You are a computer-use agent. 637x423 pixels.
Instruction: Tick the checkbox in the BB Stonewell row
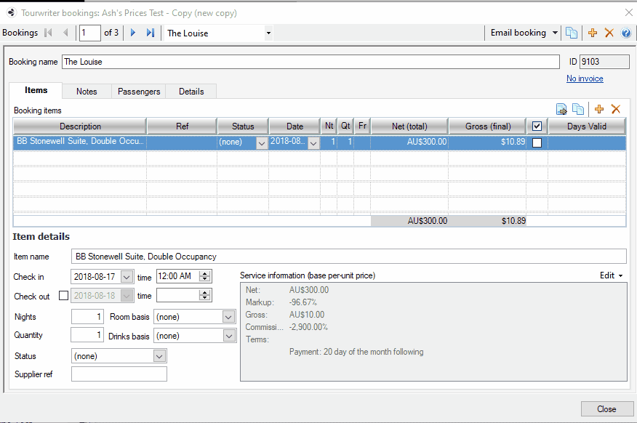click(537, 143)
